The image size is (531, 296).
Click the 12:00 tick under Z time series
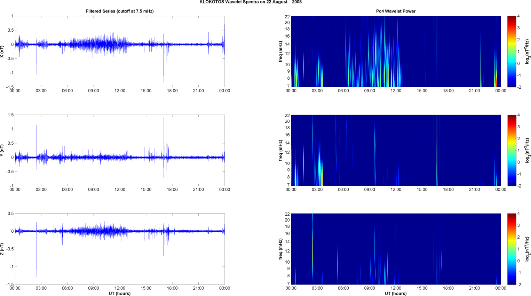pos(120,288)
